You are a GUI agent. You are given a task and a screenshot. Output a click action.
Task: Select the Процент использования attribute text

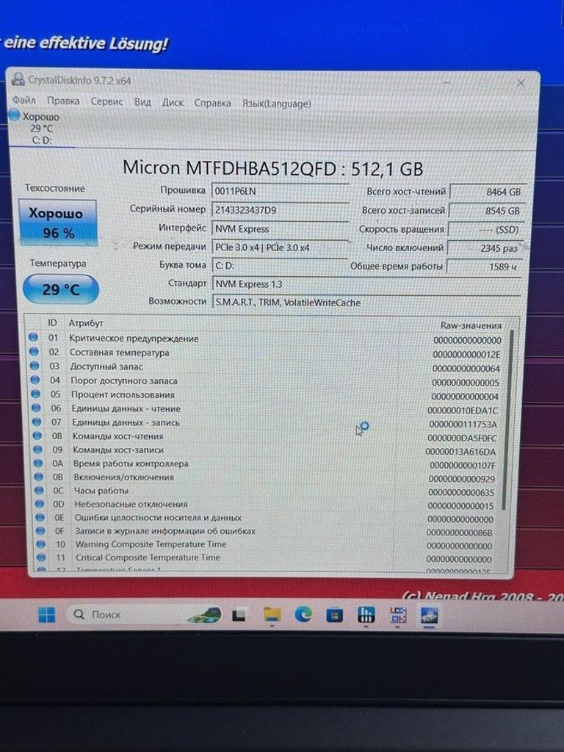point(123,394)
